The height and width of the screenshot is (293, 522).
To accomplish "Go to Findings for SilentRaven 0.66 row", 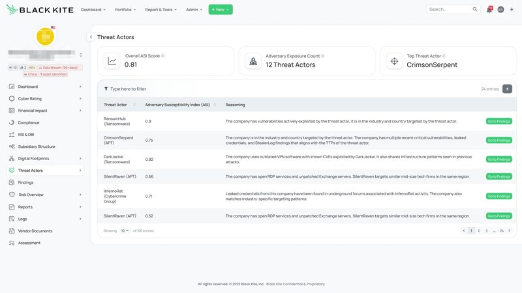I will point(499,176).
